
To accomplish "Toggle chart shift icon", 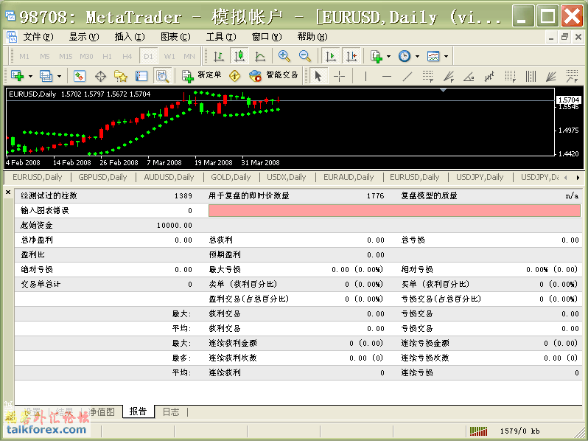I will point(351,56).
